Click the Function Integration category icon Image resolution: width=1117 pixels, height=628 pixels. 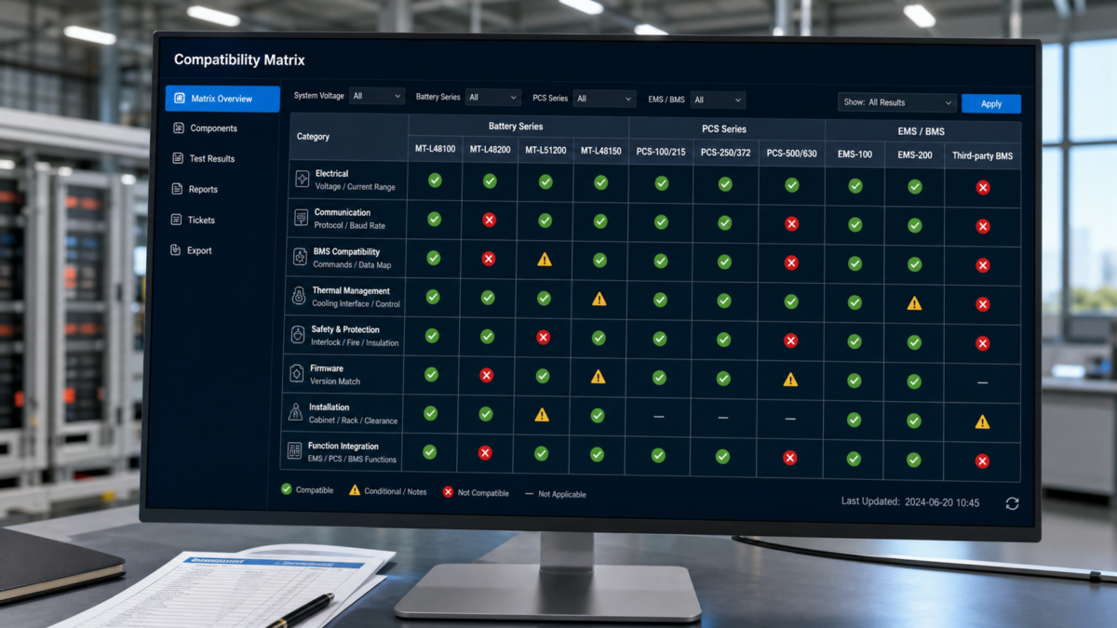[x=295, y=452]
